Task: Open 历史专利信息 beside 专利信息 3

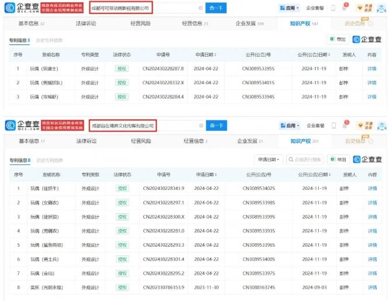Action: [x=49, y=40]
